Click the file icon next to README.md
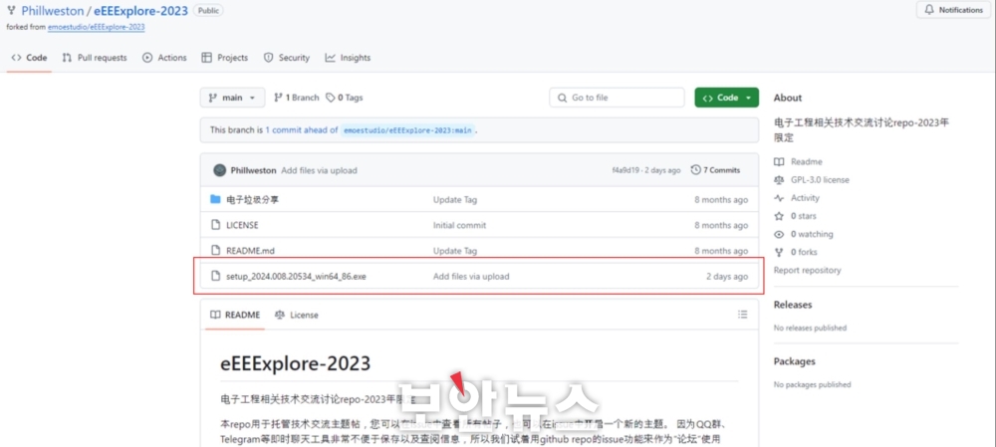The height and width of the screenshot is (447, 996). [x=215, y=251]
